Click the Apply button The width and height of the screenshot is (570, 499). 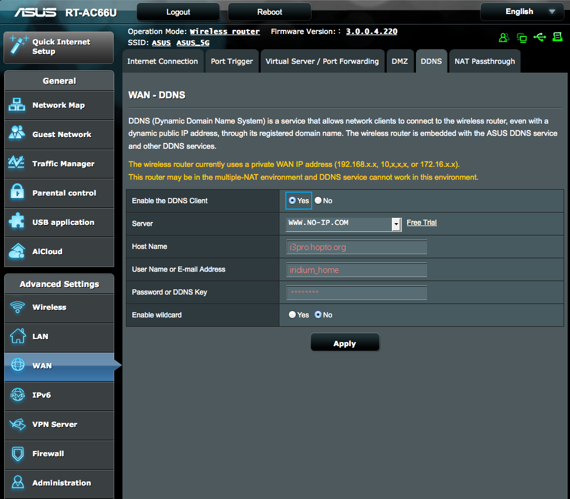pos(344,343)
